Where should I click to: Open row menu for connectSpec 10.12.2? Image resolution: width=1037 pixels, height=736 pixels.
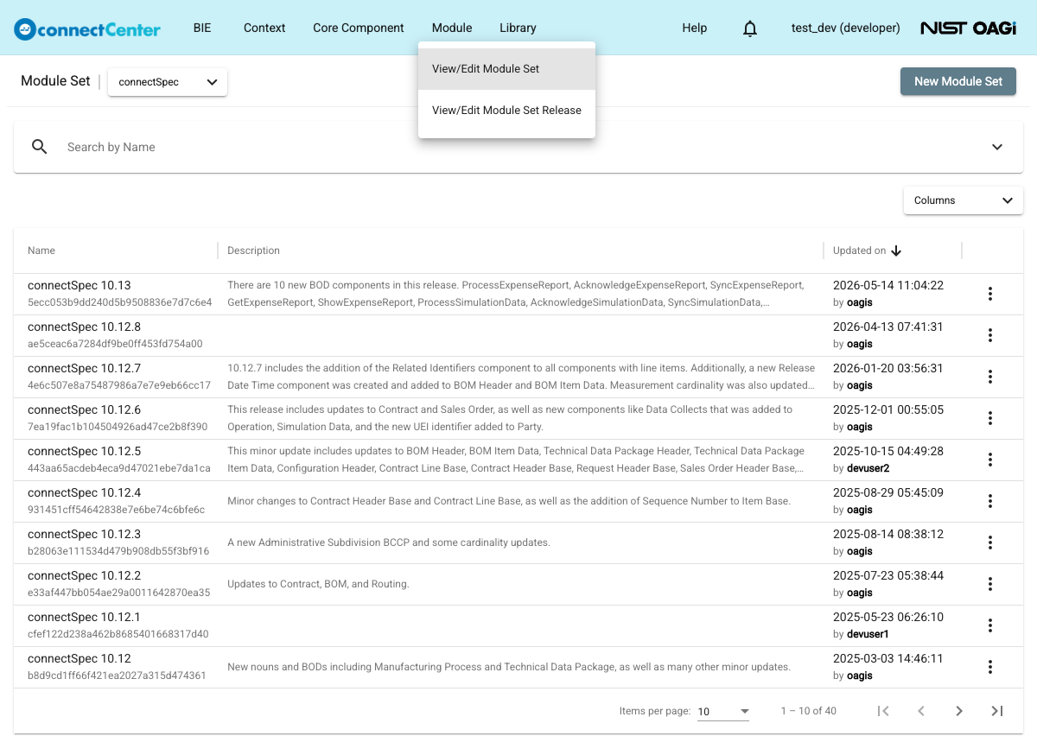990,584
